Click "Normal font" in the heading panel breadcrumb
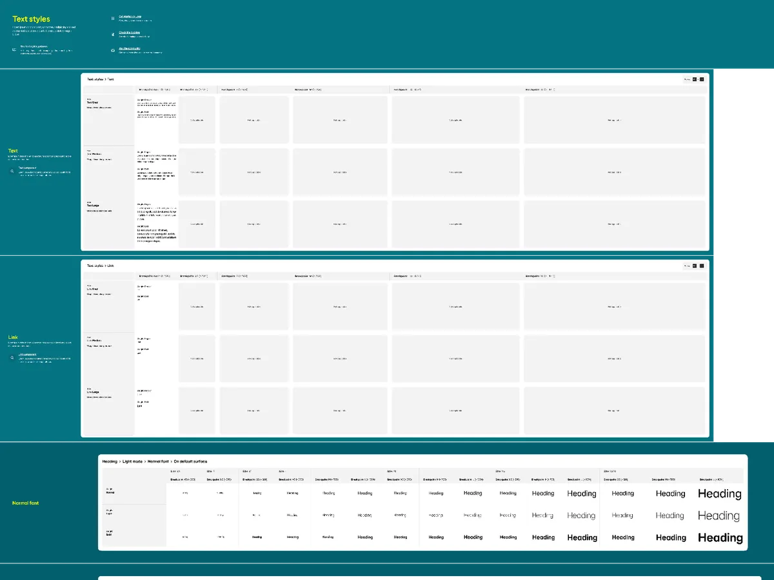The height and width of the screenshot is (580, 774). [159, 461]
